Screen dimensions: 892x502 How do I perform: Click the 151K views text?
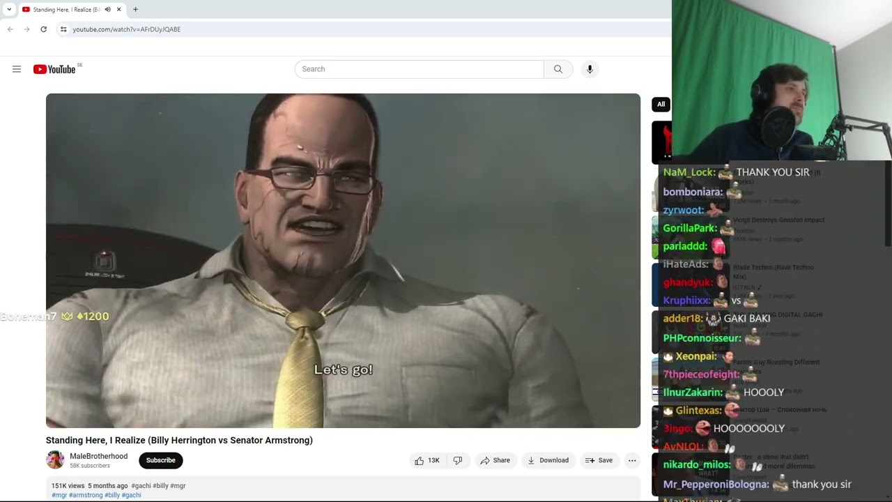pos(68,486)
